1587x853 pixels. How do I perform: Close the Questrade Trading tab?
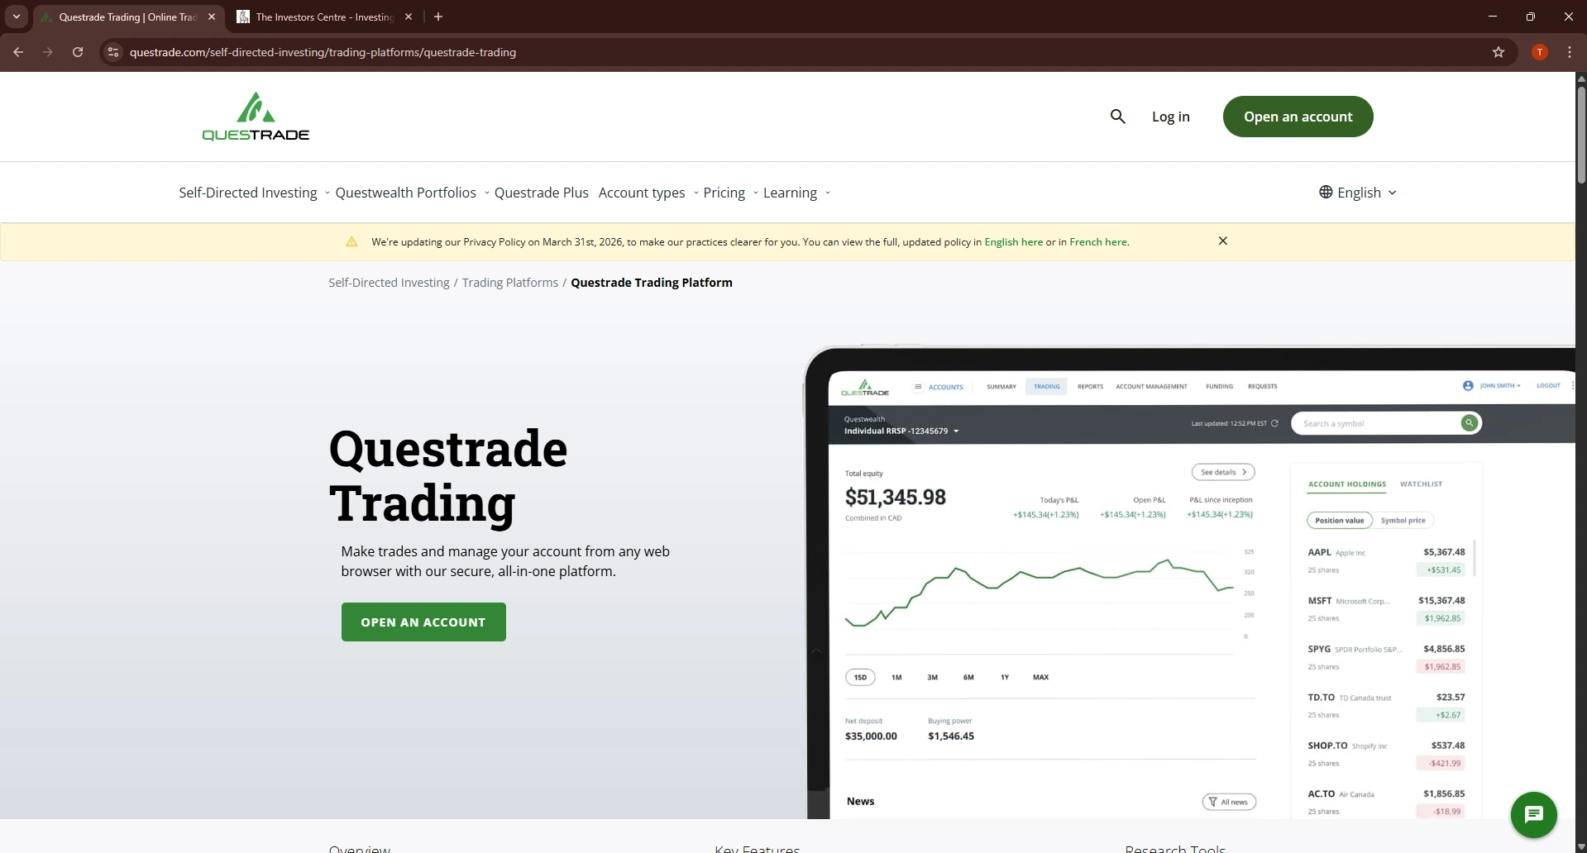coord(212,17)
